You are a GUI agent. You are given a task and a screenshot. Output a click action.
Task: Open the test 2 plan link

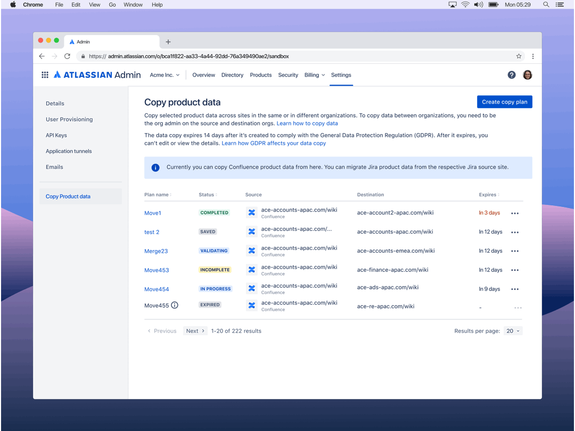(152, 232)
